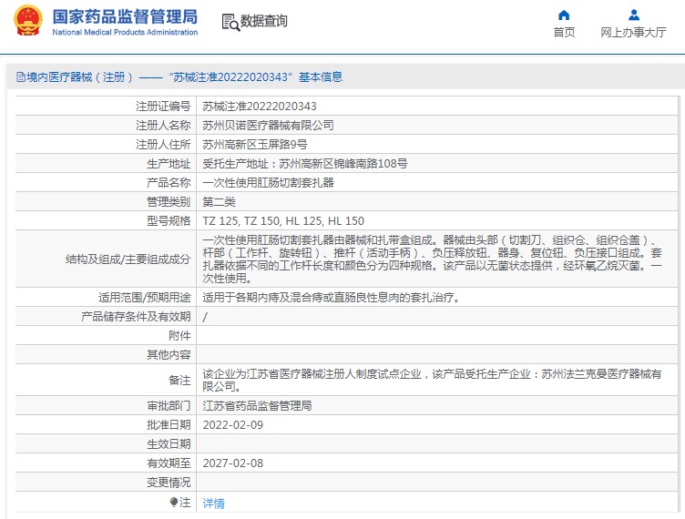The height and width of the screenshot is (519, 685).
Task: Open the 数据查询 search icon
Action: point(230,22)
